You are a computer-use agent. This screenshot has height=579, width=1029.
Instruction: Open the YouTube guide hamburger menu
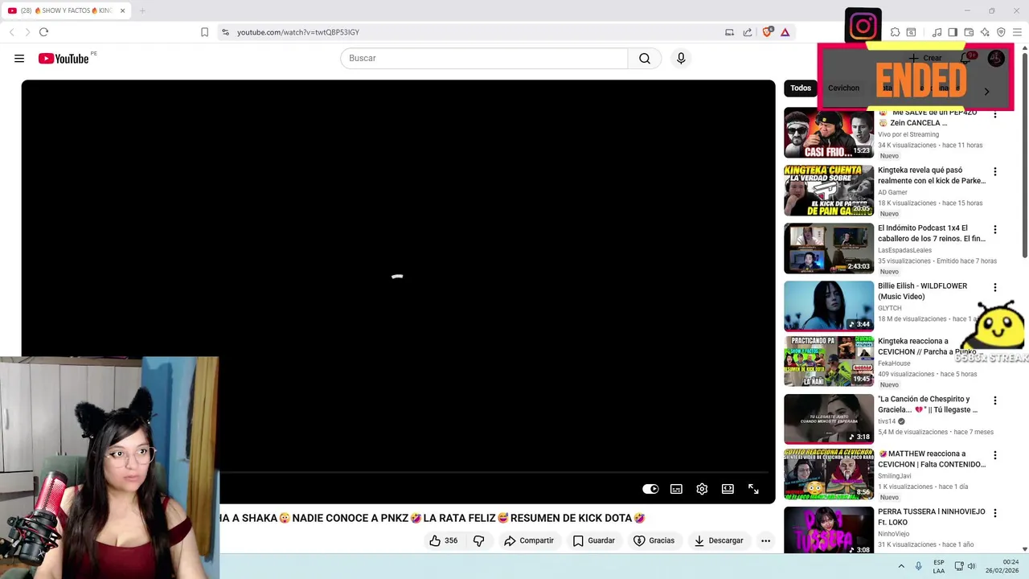point(19,59)
